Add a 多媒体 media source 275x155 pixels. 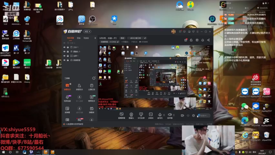pyautogui.click(x=151, y=116)
